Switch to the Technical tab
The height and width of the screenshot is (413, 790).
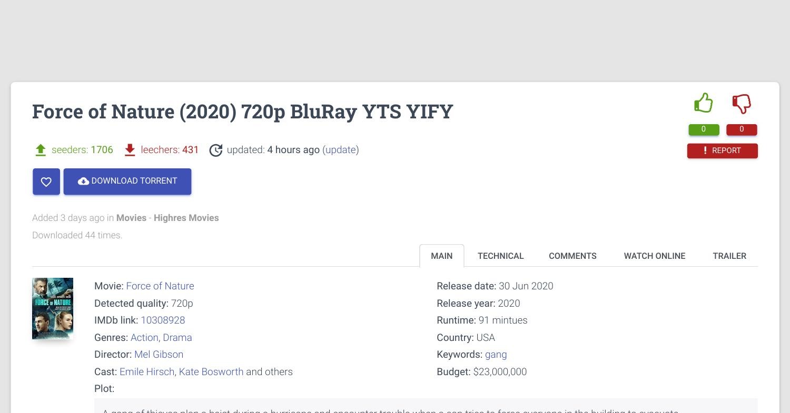tap(500, 256)
